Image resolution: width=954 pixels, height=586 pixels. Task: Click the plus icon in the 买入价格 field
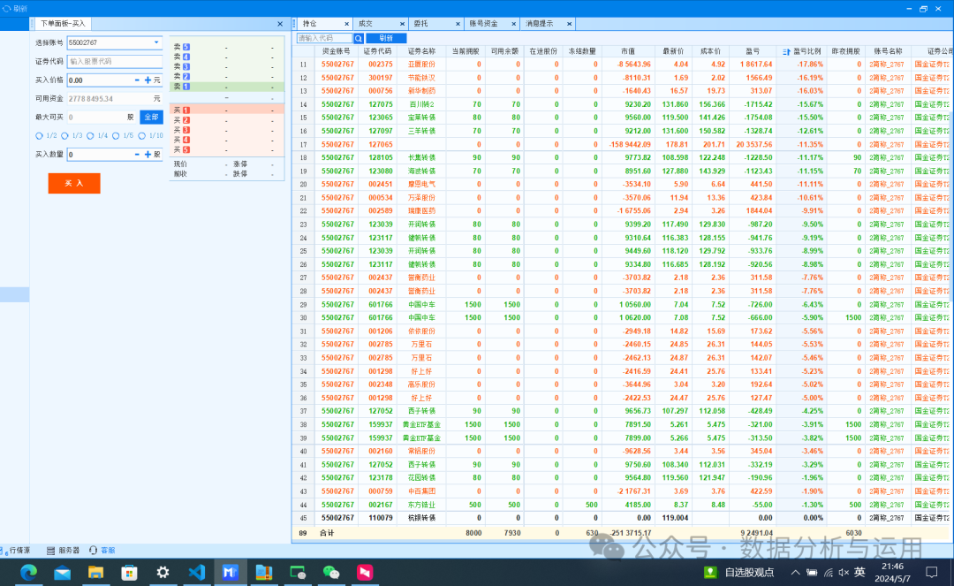coord(148,80)
